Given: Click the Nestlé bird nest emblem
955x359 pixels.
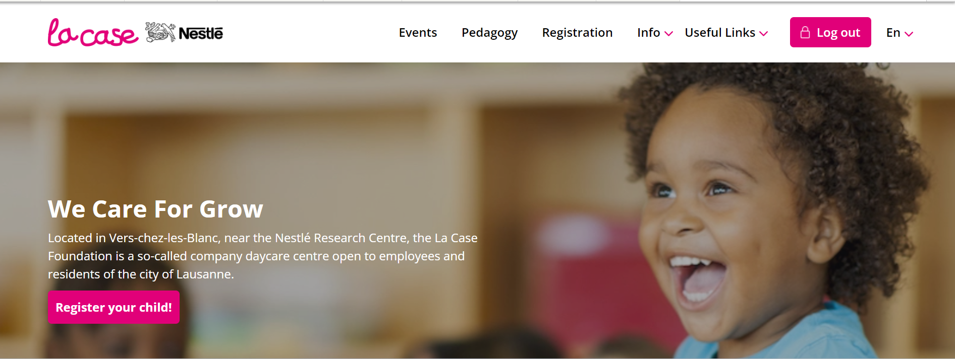Looking at the screenshot, I should coord(160,32).
